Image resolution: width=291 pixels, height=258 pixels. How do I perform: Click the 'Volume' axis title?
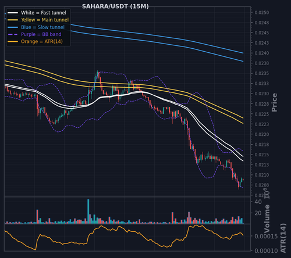(x=267, y=218)
